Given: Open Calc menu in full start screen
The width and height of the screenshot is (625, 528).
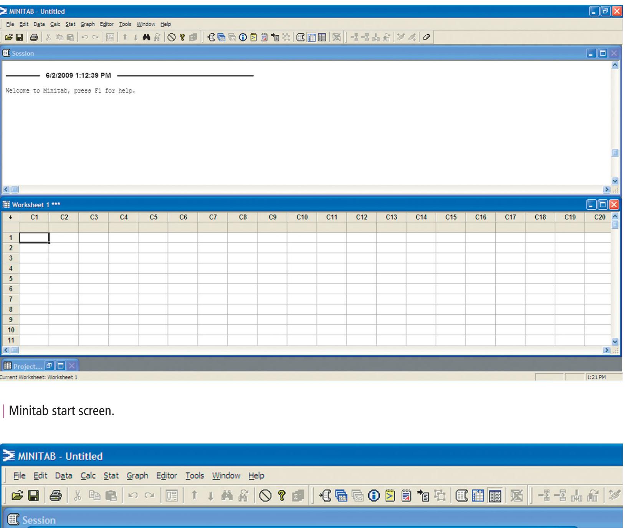Looking at the screenshot, I should click(x=55, y=24).
